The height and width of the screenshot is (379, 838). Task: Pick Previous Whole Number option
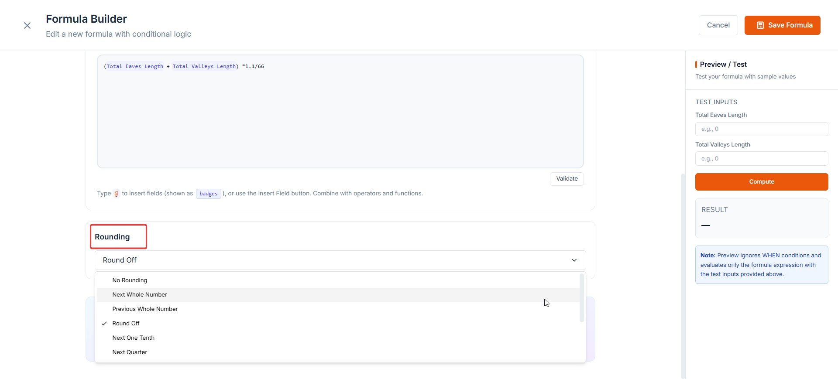pos(338,309)
